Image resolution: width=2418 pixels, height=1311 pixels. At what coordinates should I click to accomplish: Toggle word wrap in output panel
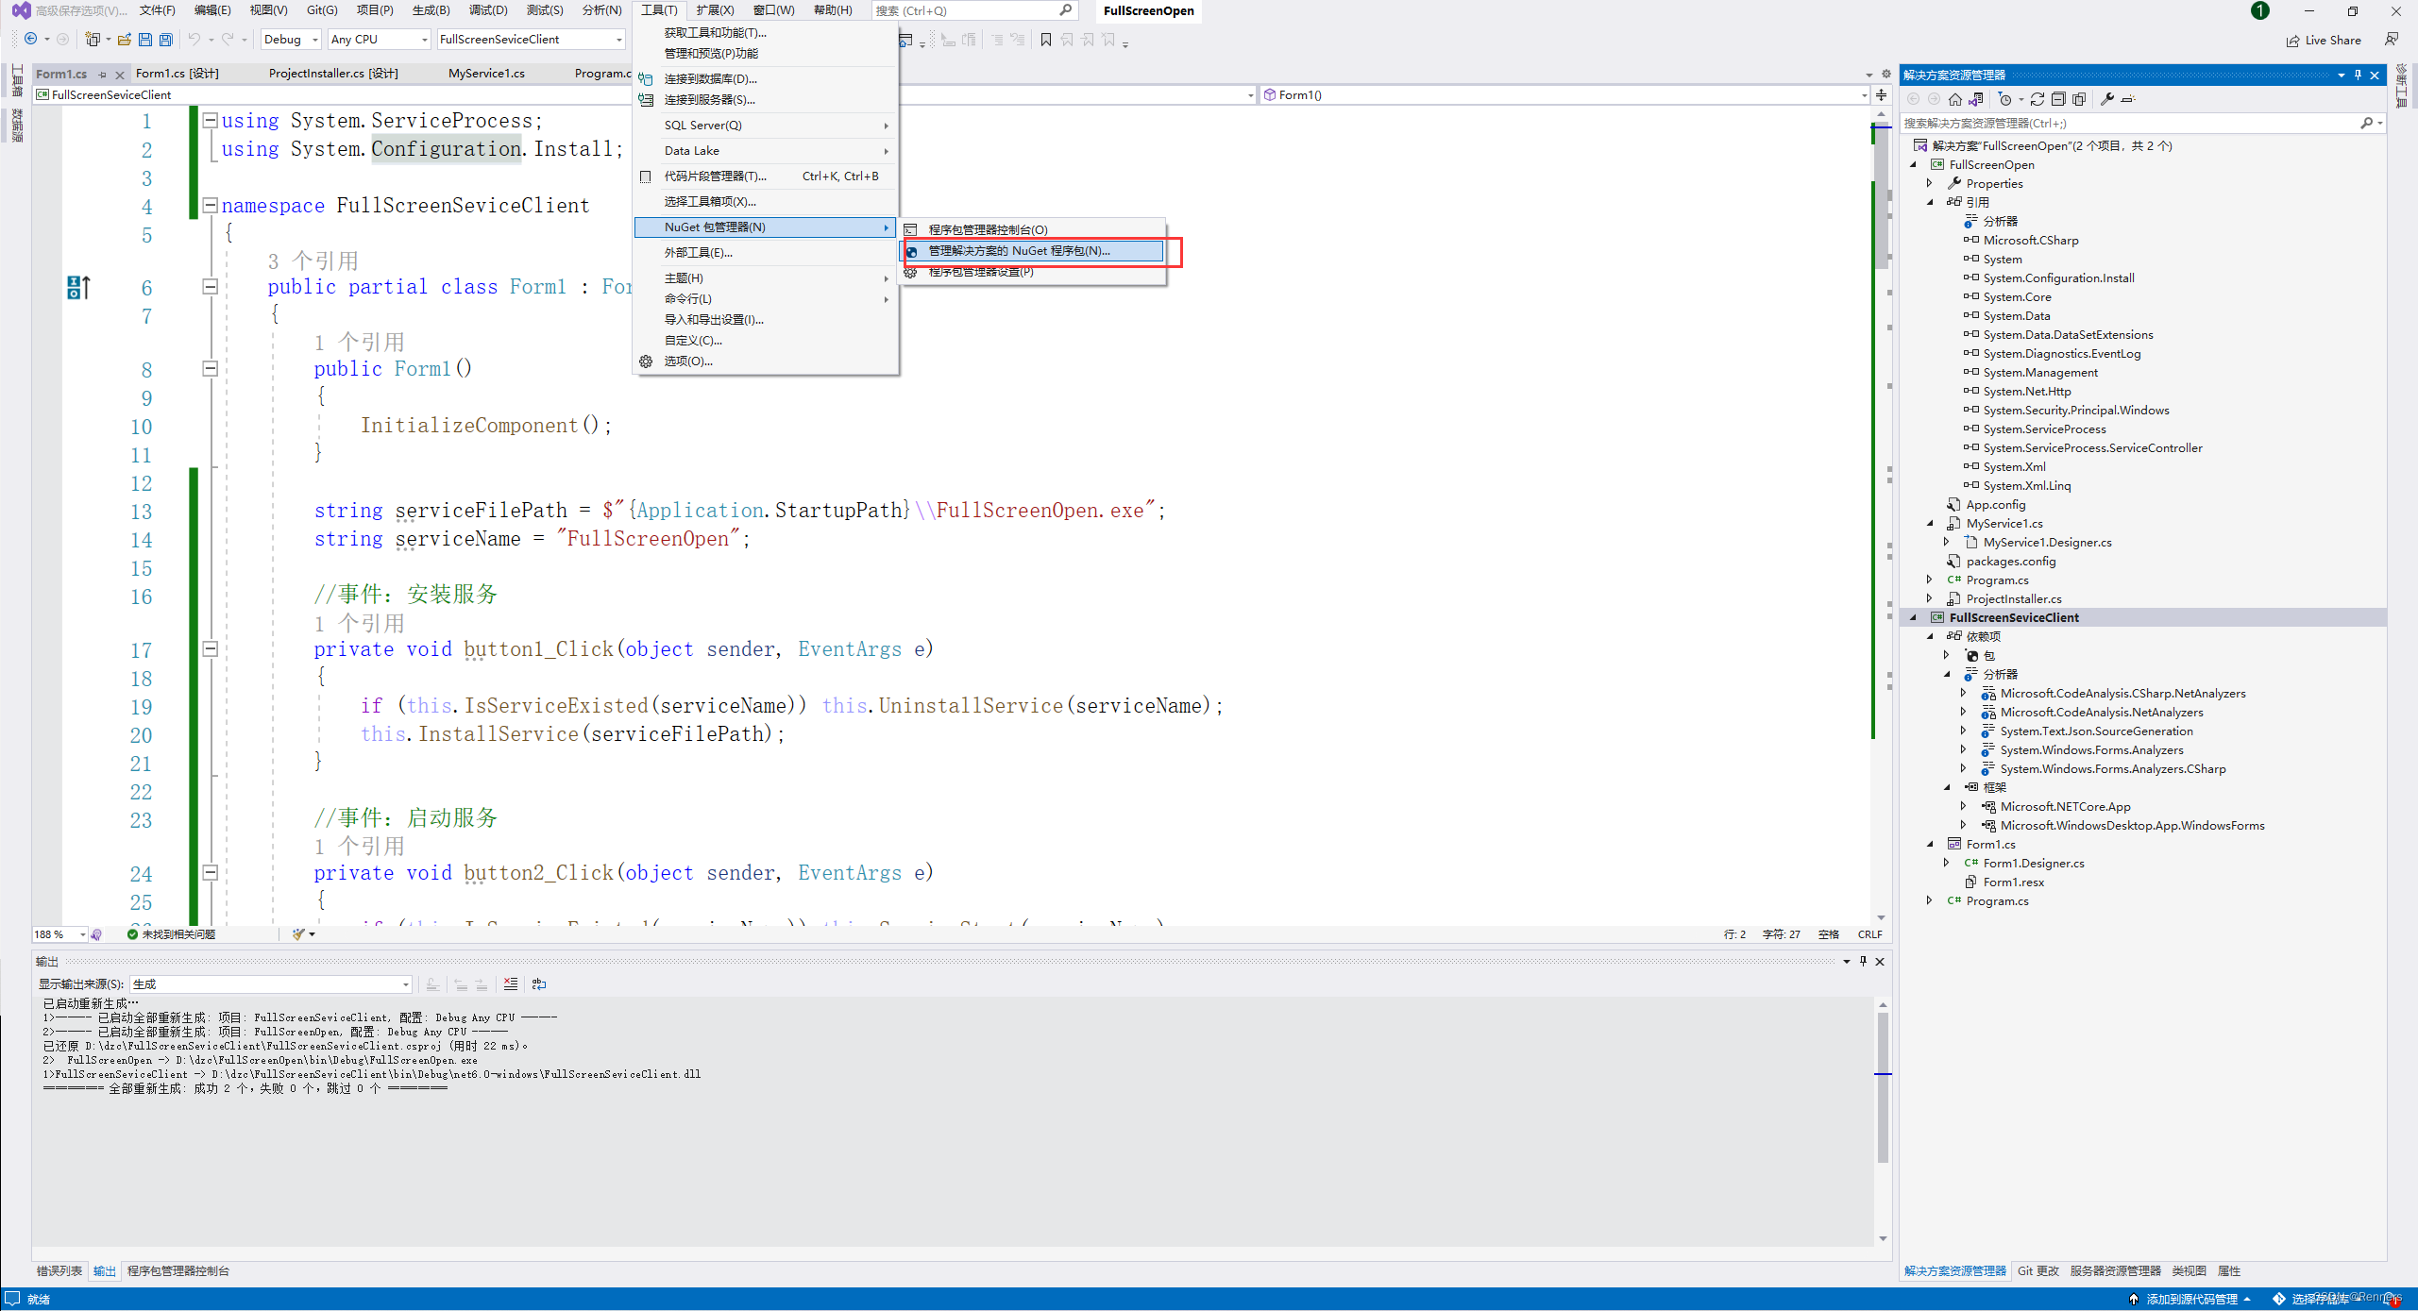tap(539, 983)
